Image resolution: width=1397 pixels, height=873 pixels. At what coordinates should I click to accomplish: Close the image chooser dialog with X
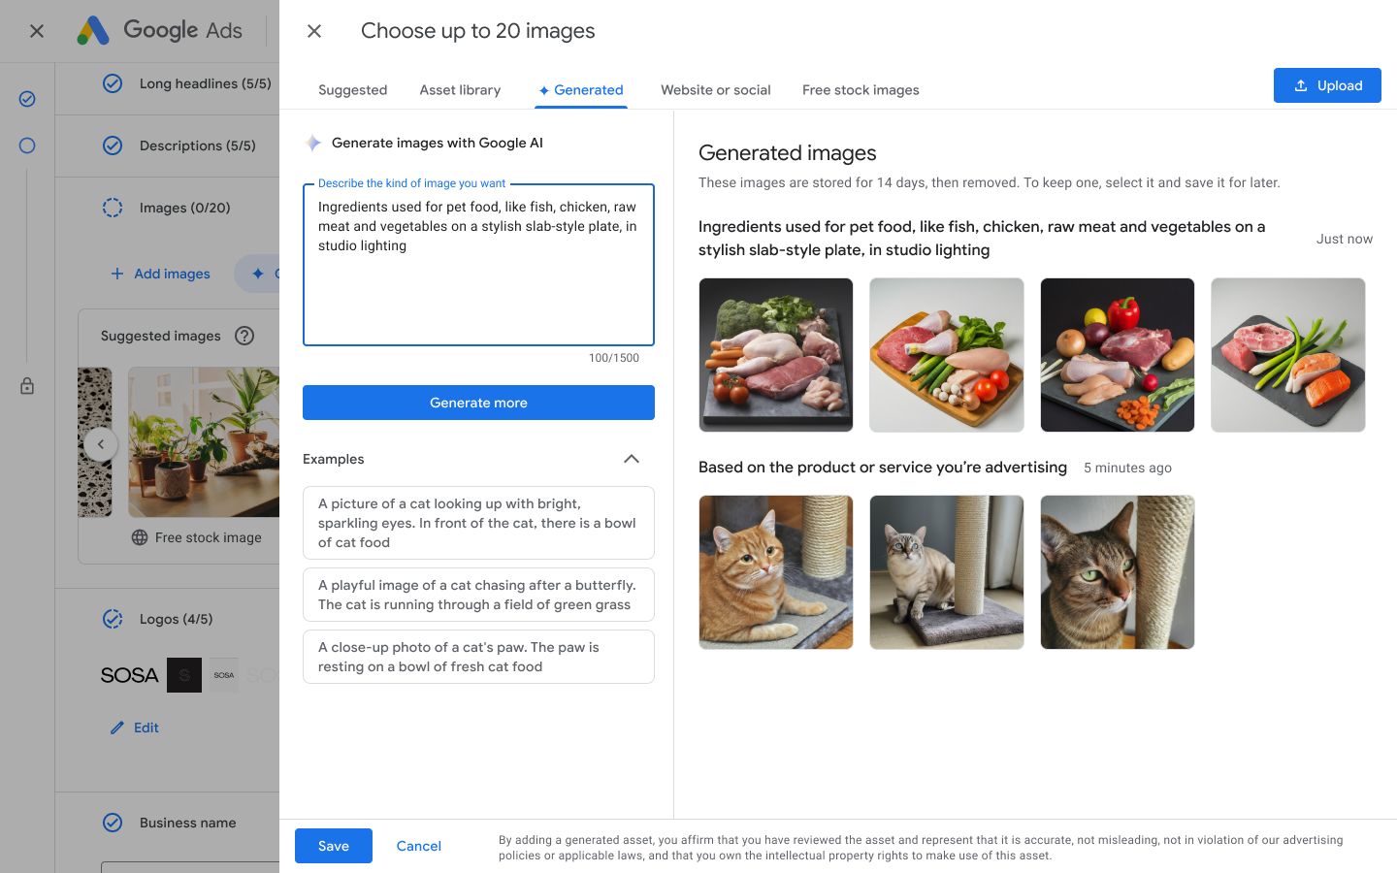pos(314,31)
